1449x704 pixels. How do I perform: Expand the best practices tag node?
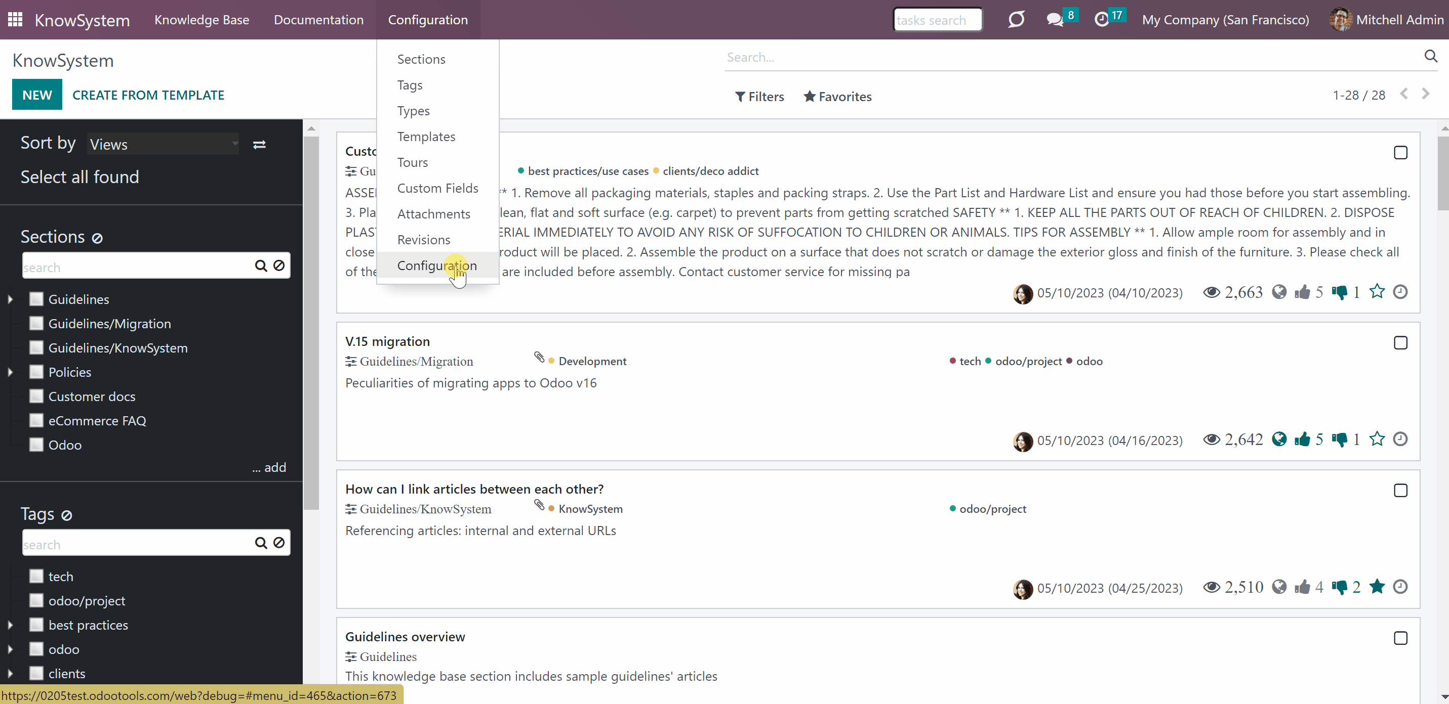10,625
